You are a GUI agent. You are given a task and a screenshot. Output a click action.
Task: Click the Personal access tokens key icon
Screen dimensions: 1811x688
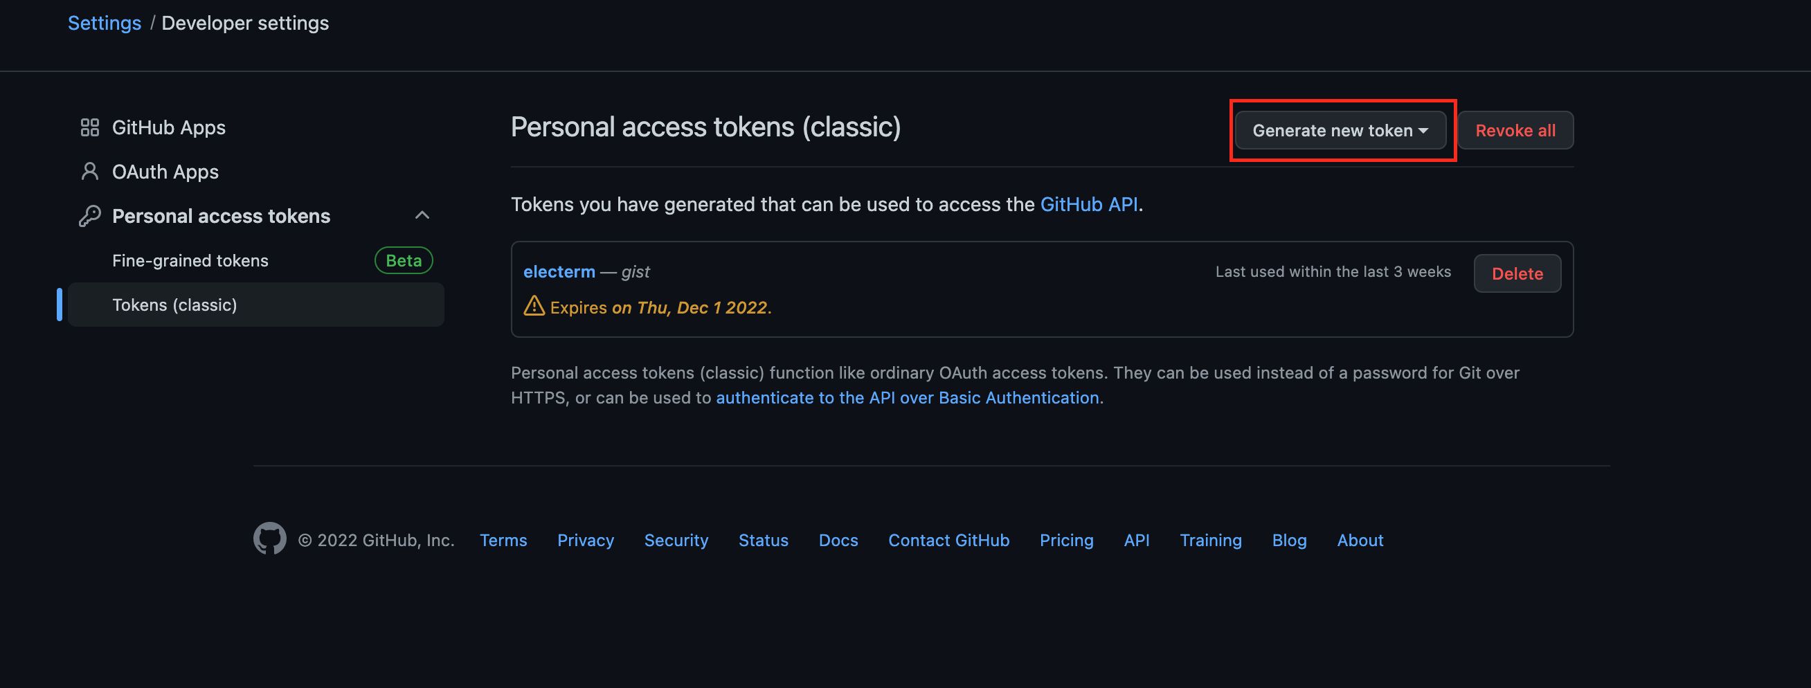tap(89, 216)
